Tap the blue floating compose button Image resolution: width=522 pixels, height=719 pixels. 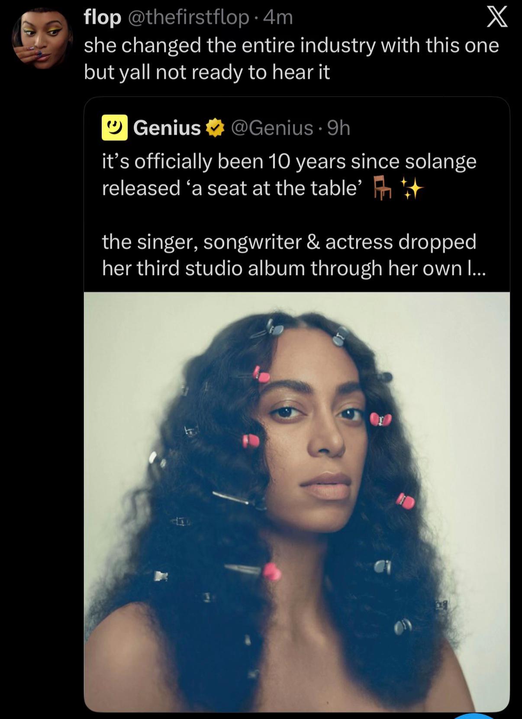pos(475,716)
